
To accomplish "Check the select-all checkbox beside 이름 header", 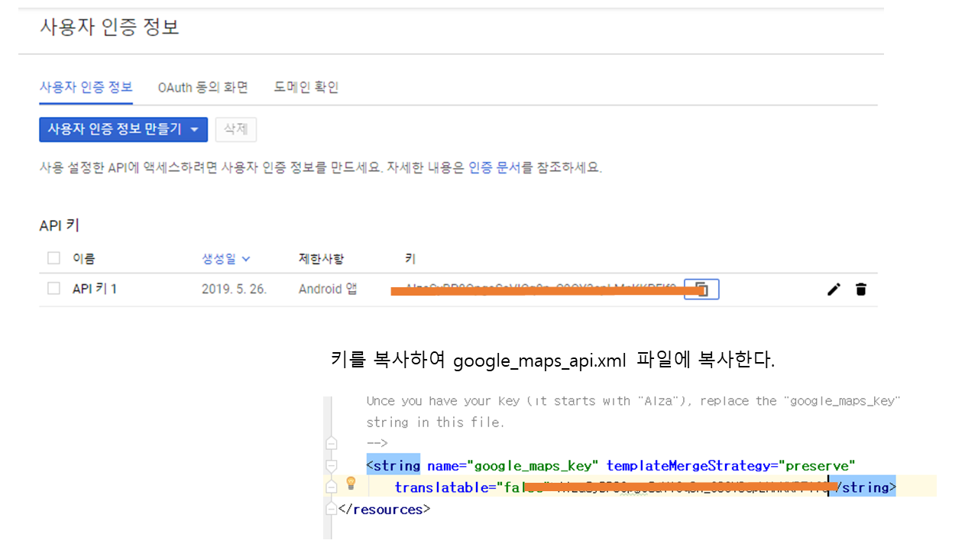I will (x=53, y=258).
